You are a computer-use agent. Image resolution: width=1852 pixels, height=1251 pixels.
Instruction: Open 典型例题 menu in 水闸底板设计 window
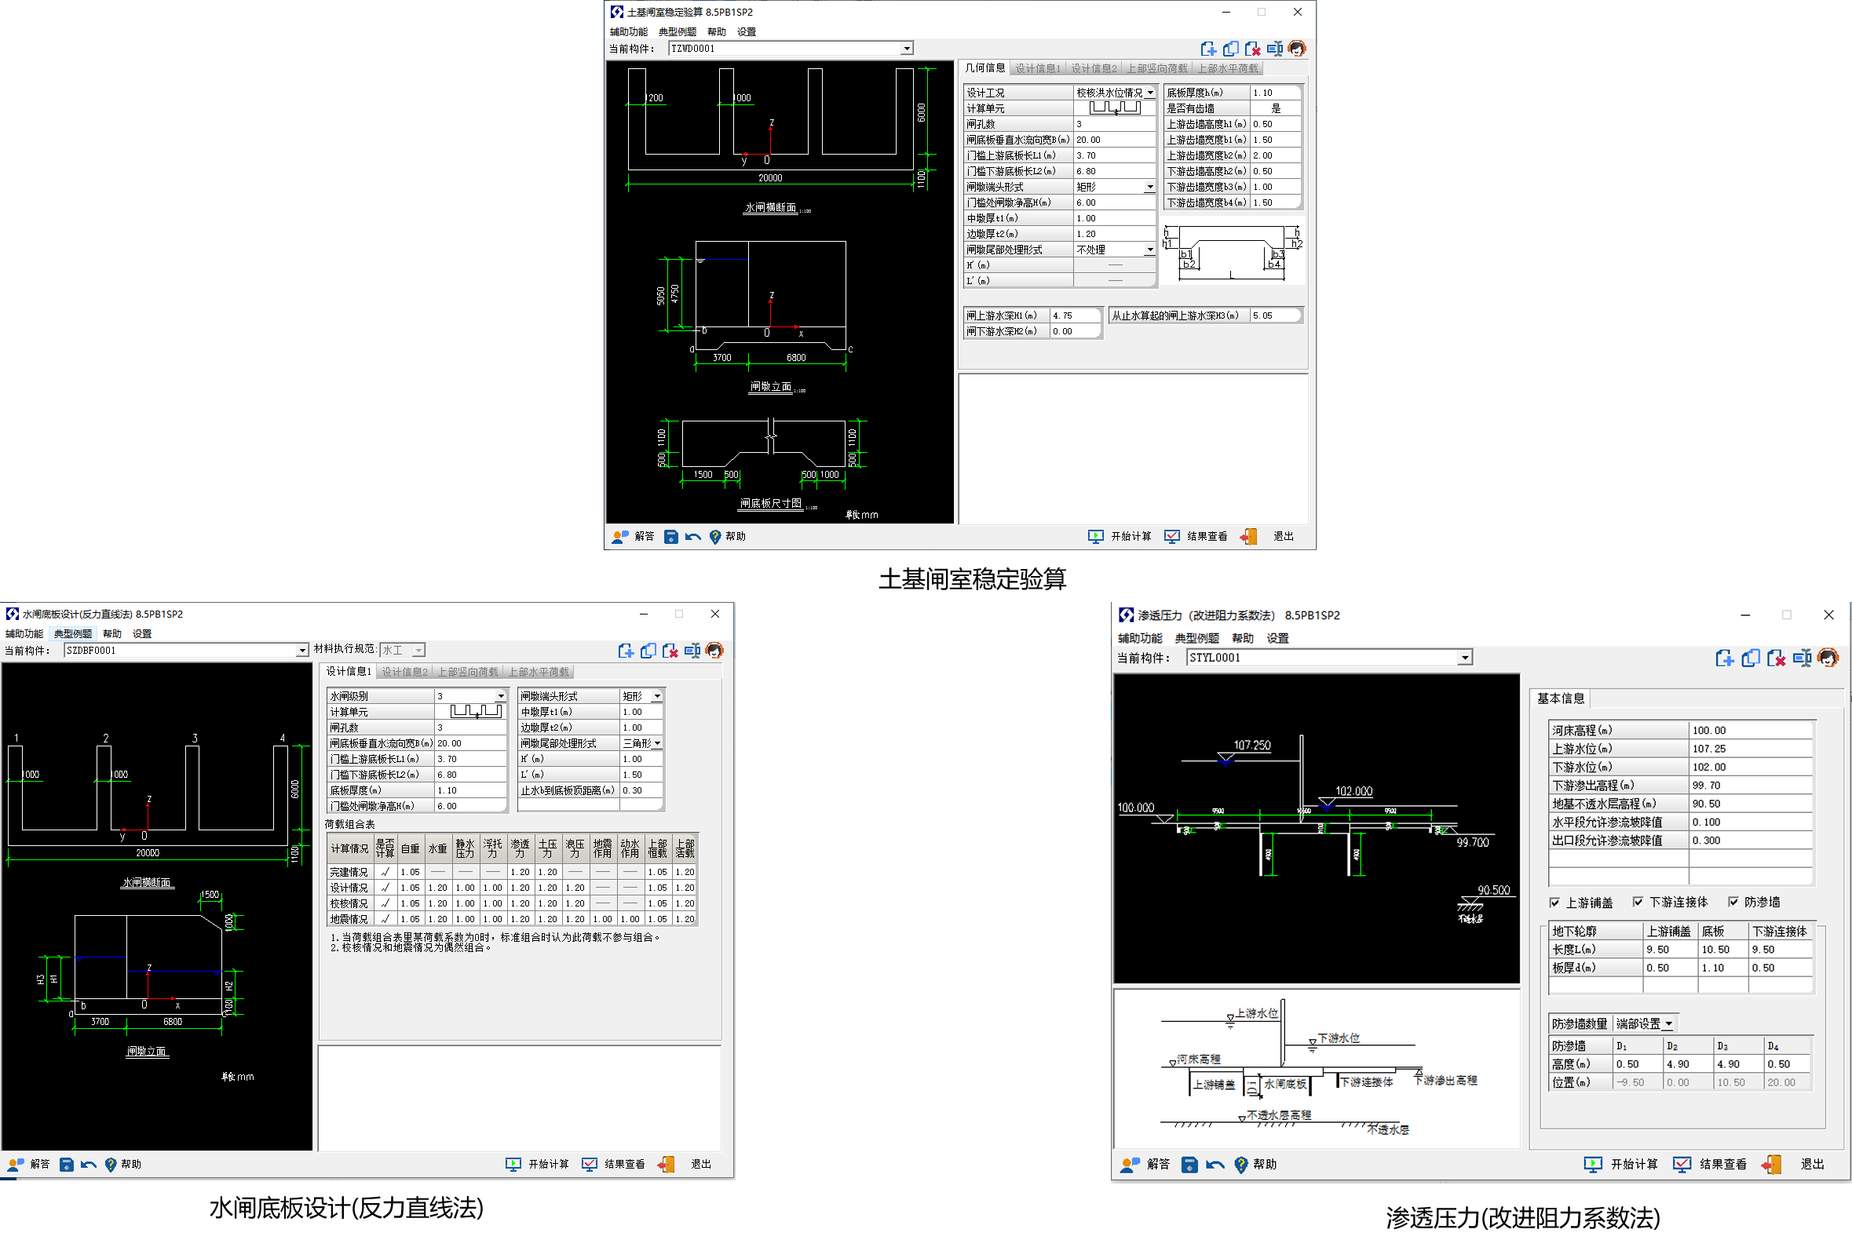(x=72, y=634)
